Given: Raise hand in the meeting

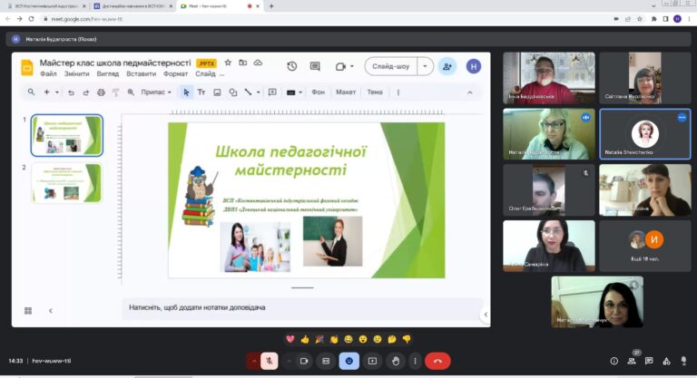Looking at the screenshot, I should tap(396, 361).
